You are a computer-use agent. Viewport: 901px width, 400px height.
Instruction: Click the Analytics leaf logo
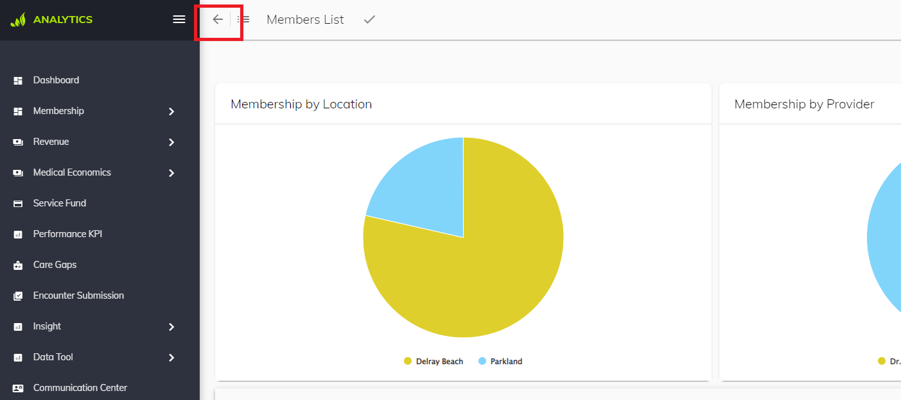point(18,20)
